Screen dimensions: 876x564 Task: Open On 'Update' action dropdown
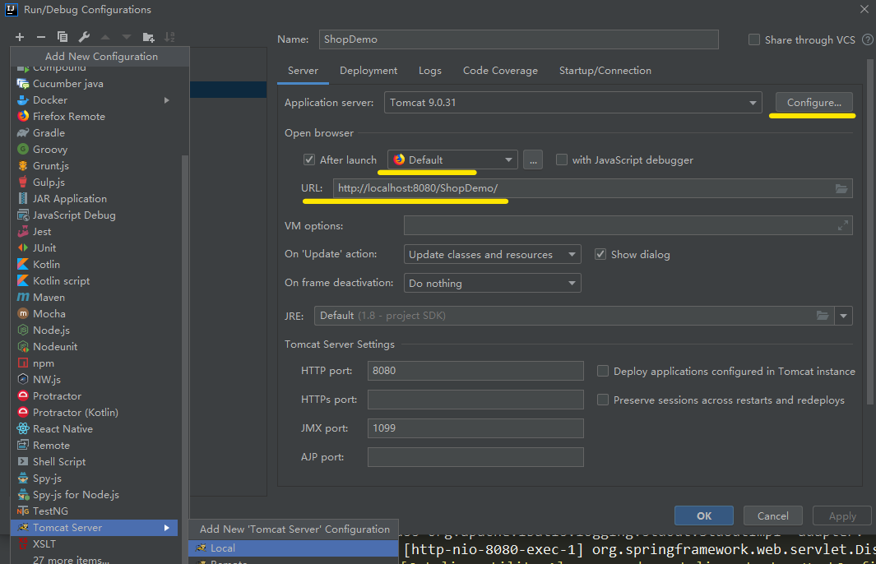pos(492,254)
